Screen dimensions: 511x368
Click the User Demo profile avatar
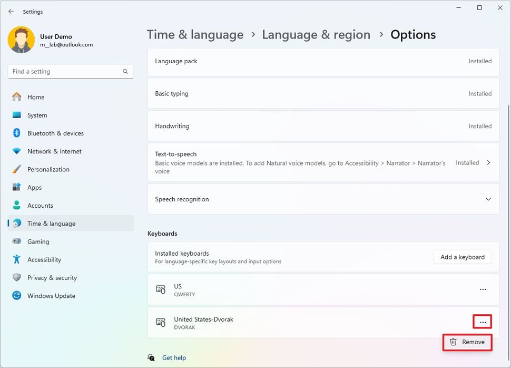coord(21,39)
